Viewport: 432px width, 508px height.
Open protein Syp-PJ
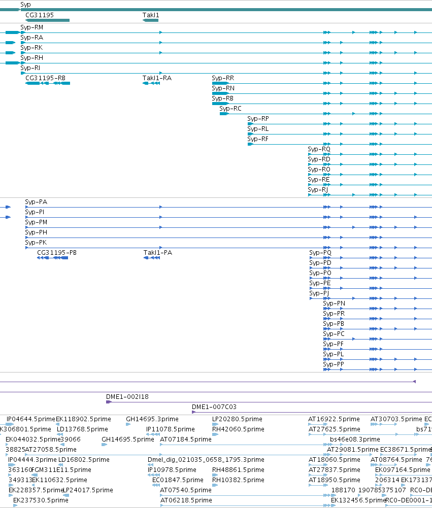pos(319,293)
